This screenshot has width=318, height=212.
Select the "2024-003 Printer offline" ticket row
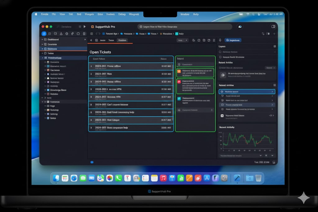click(131, 66)
